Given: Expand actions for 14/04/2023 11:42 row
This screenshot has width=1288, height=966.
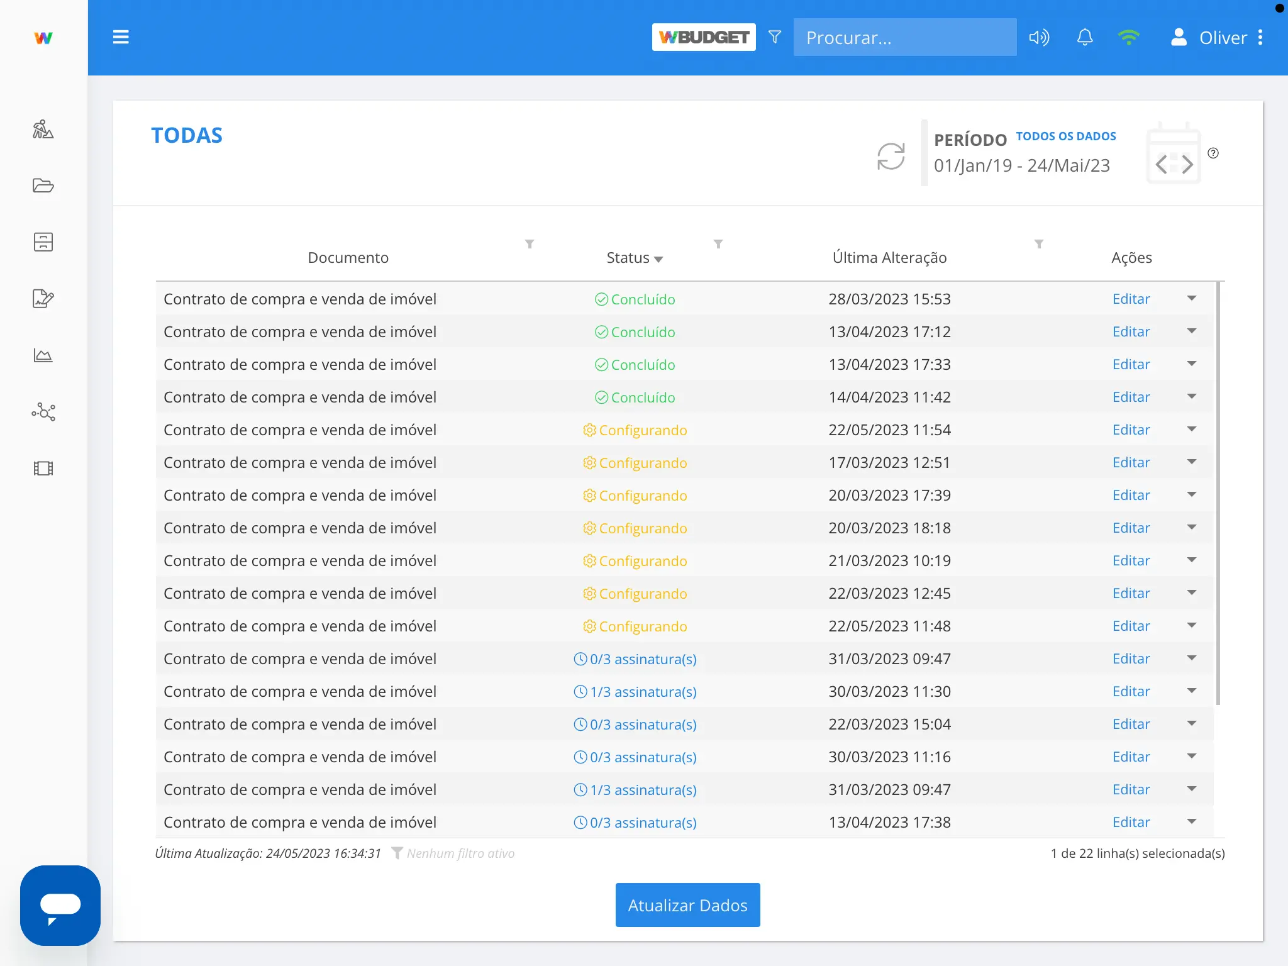Looking at the screenshot, I should [1192, 396].
